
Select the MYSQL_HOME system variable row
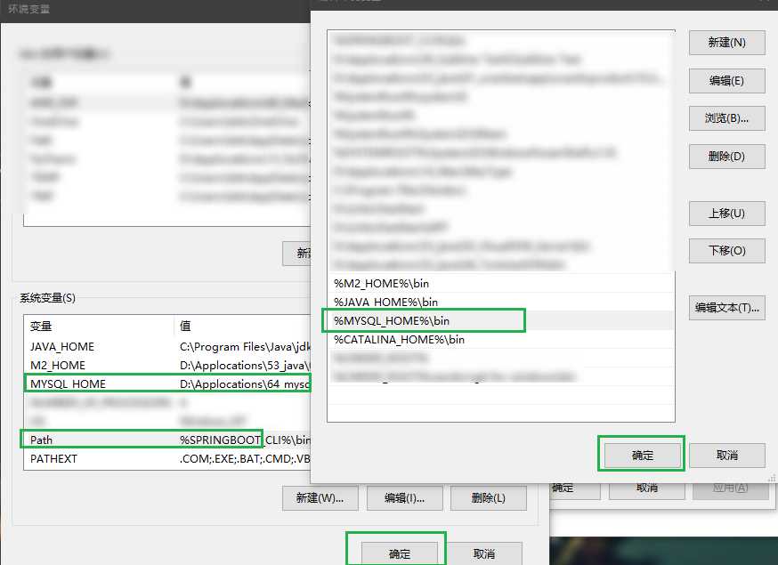pos(167,384)
